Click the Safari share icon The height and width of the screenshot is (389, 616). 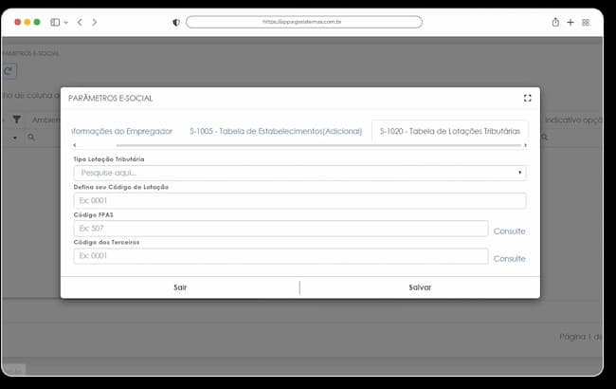pos(555,22)
